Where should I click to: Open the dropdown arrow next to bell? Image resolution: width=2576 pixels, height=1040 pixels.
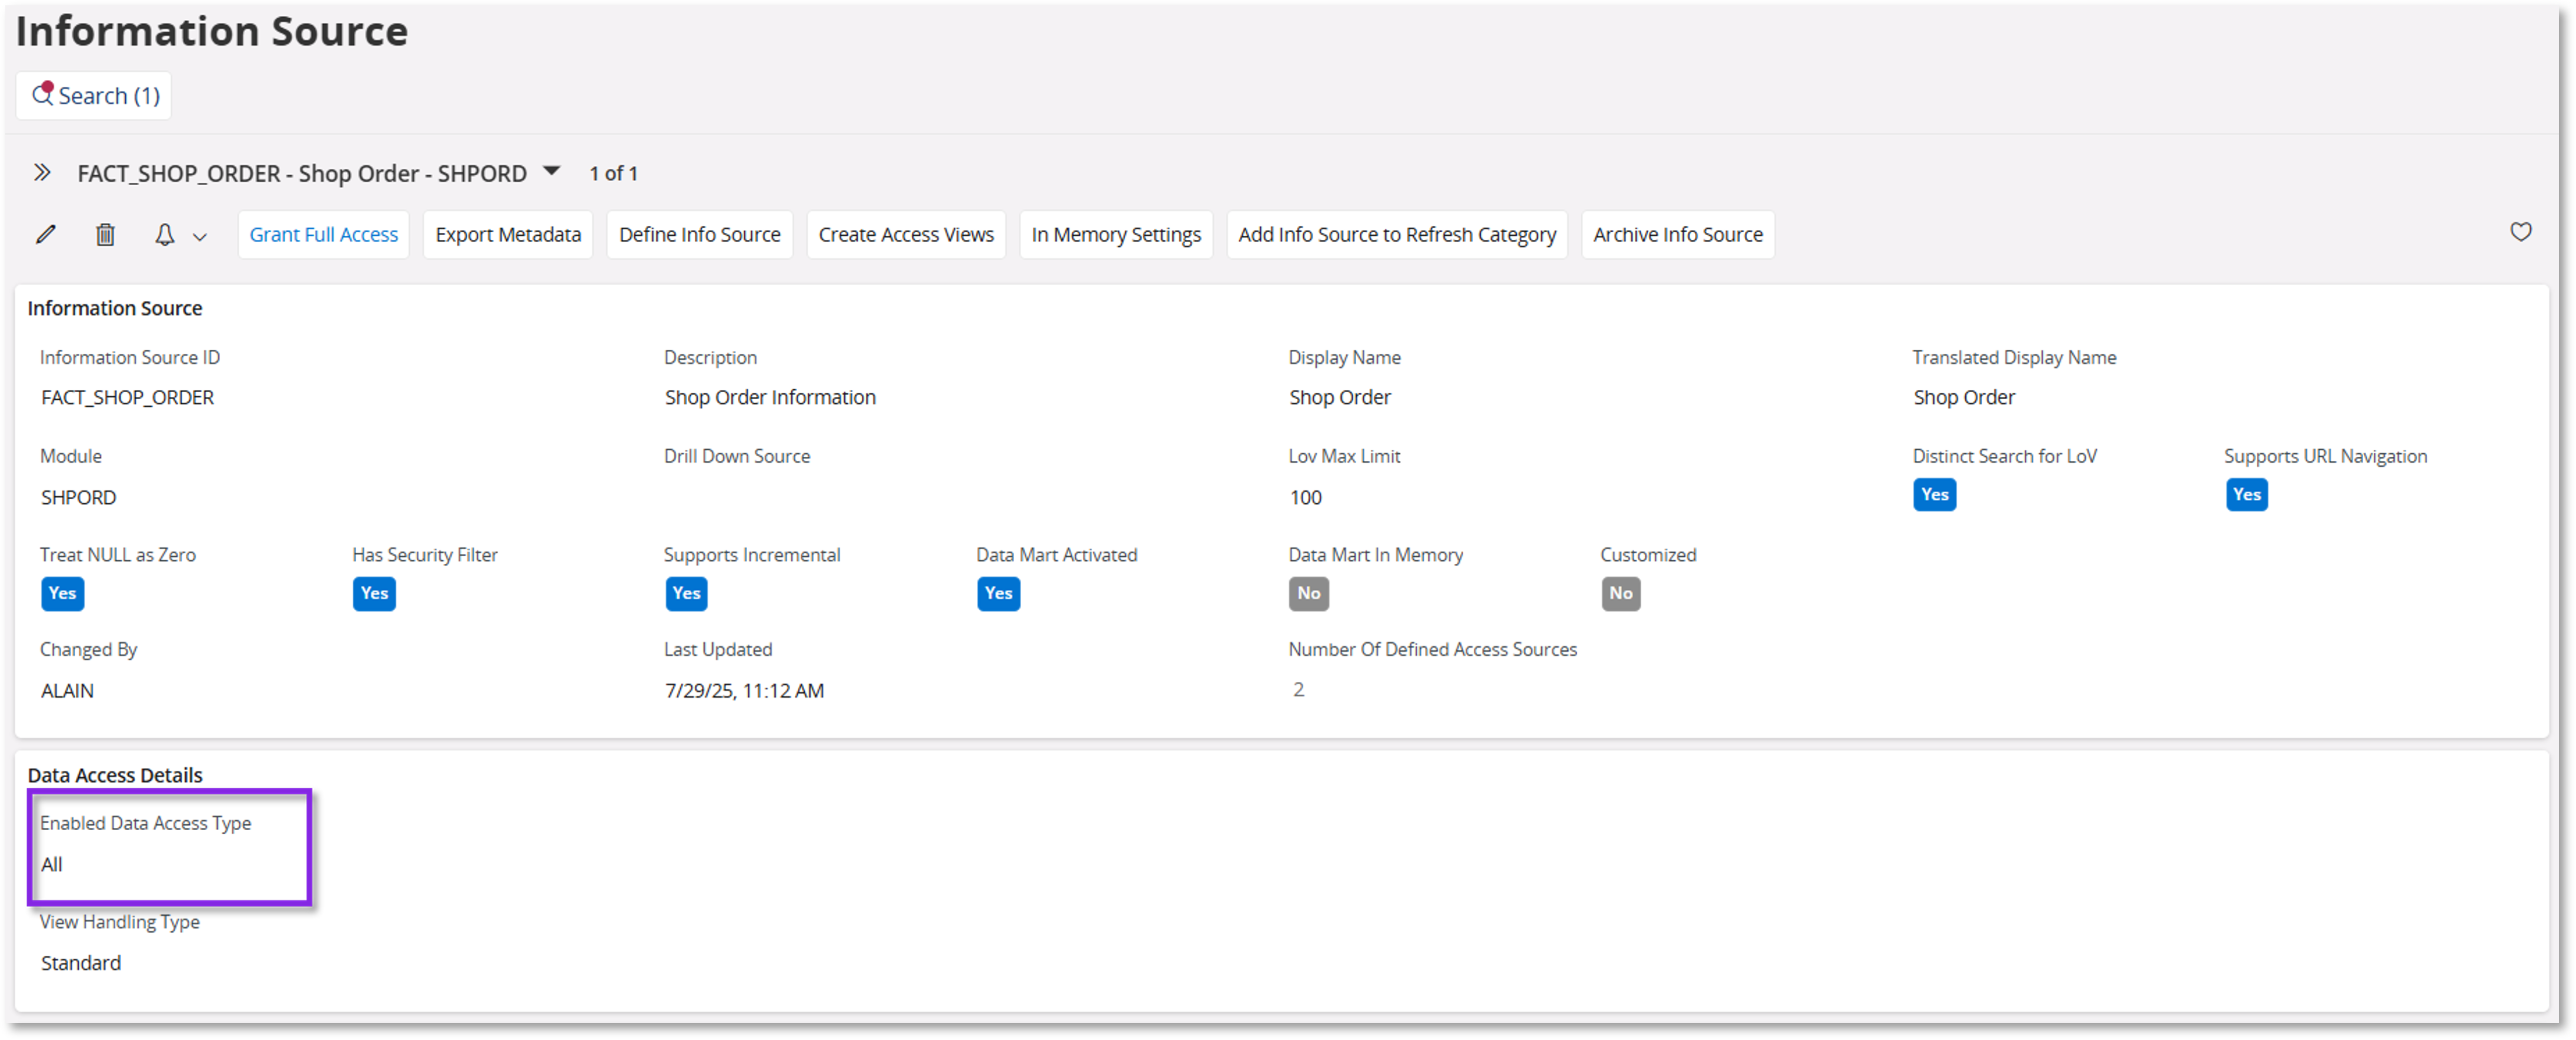click(x=200, y=237)
